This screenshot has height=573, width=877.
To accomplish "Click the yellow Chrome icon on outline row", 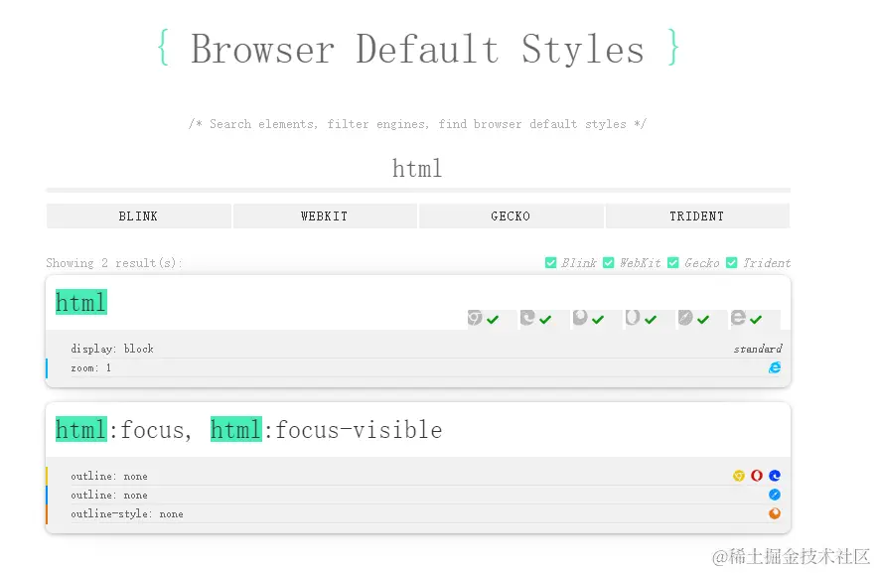I will coord(739,476).
